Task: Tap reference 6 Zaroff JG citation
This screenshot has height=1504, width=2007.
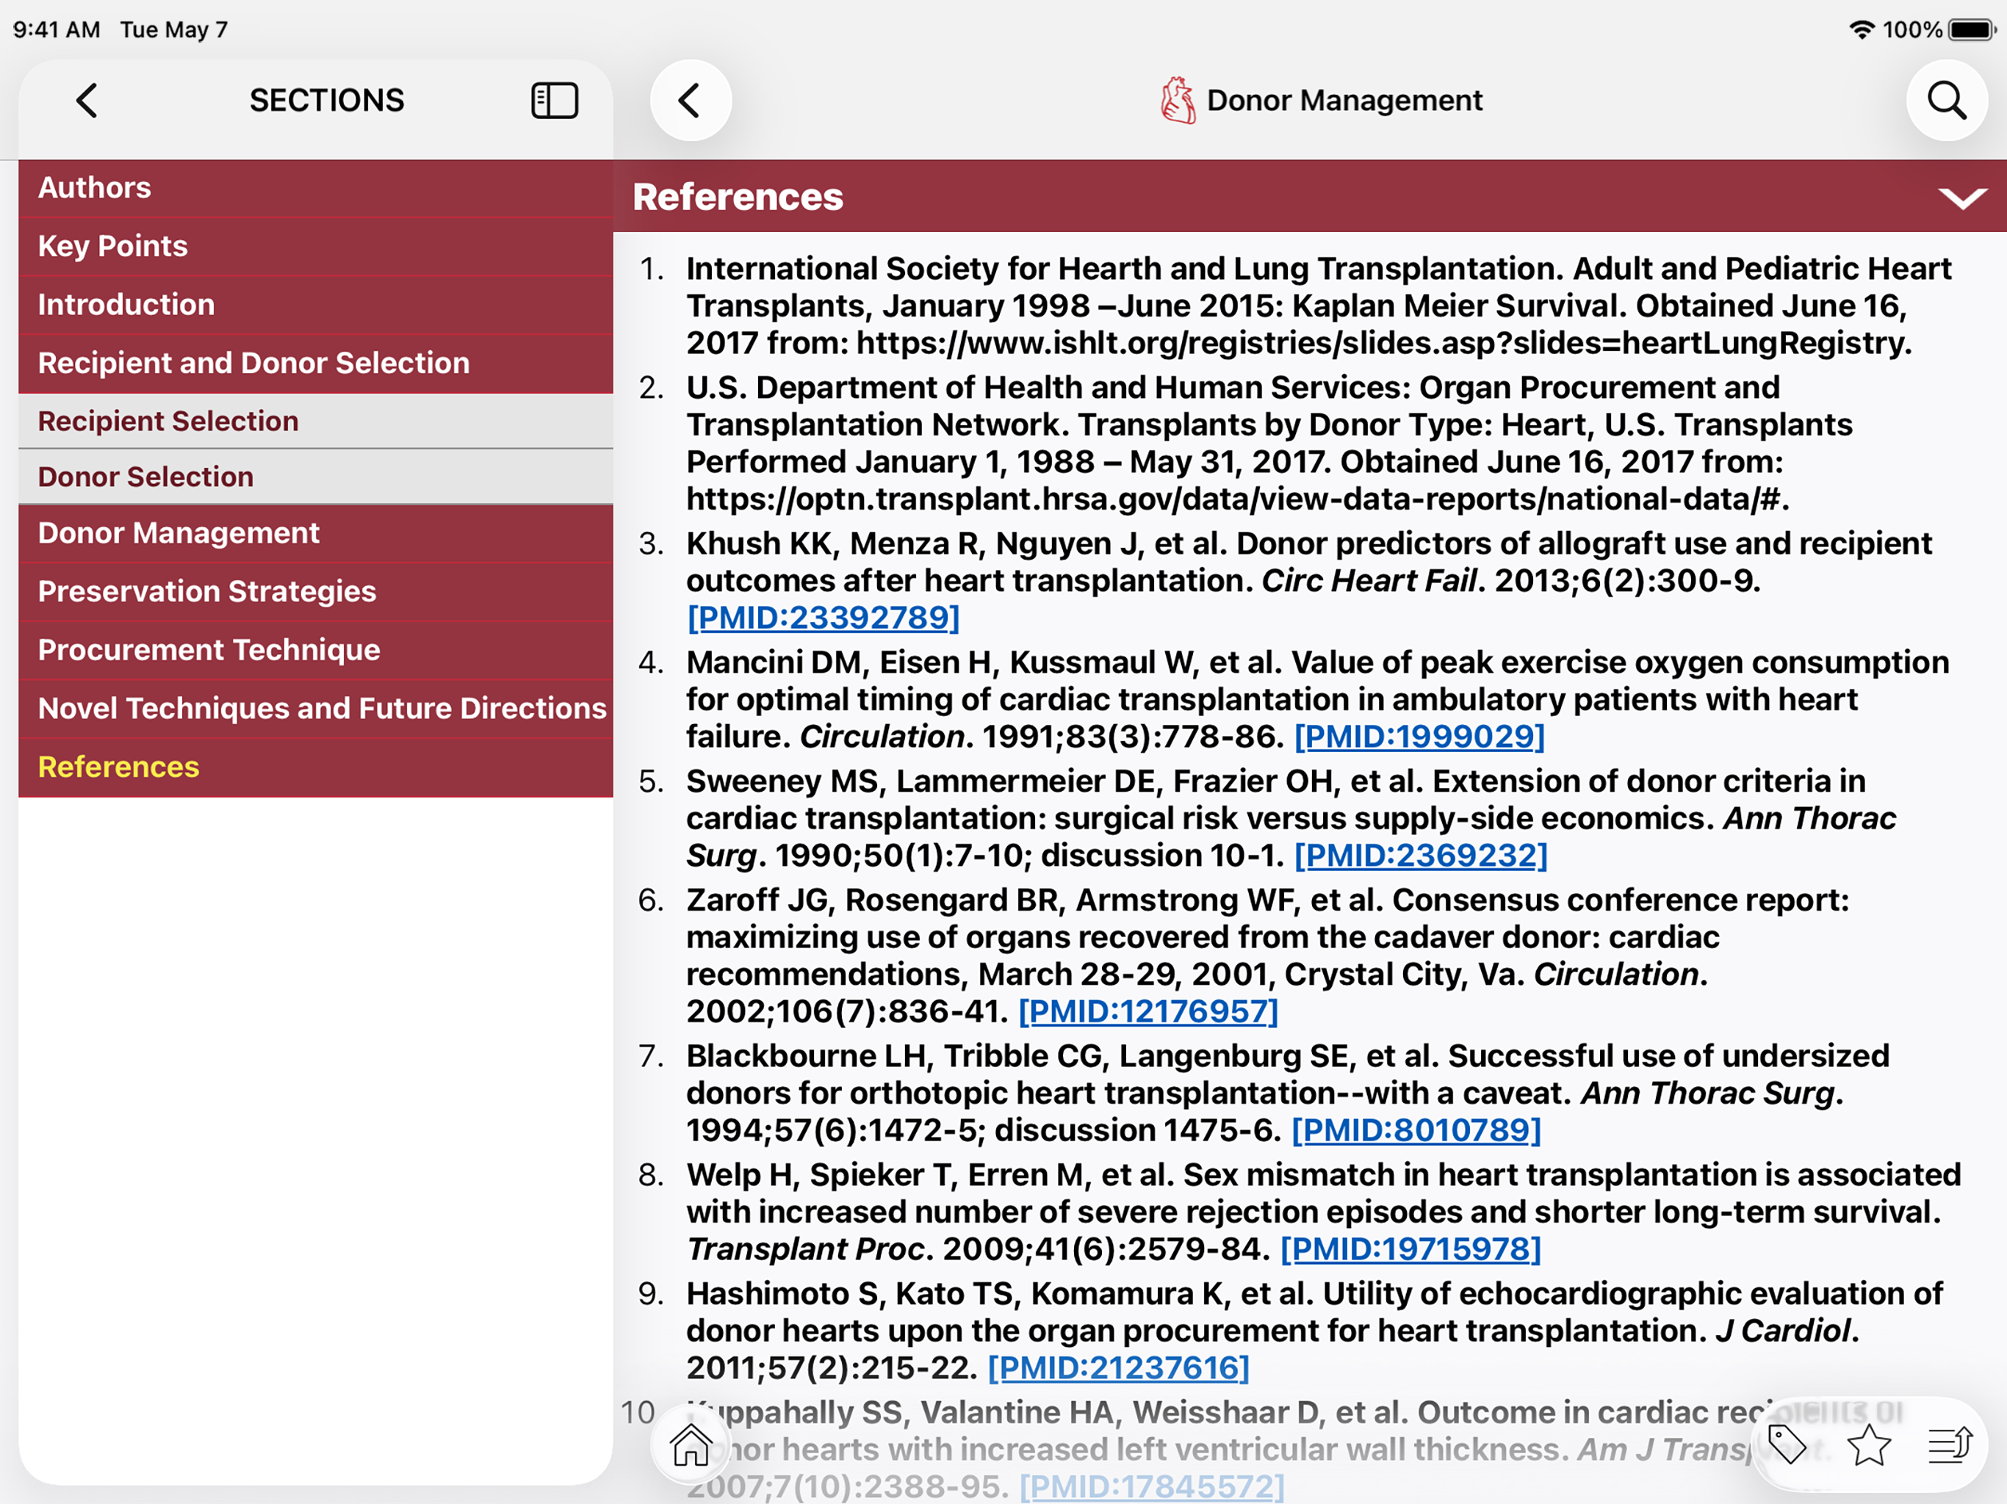Action: 1266,956
